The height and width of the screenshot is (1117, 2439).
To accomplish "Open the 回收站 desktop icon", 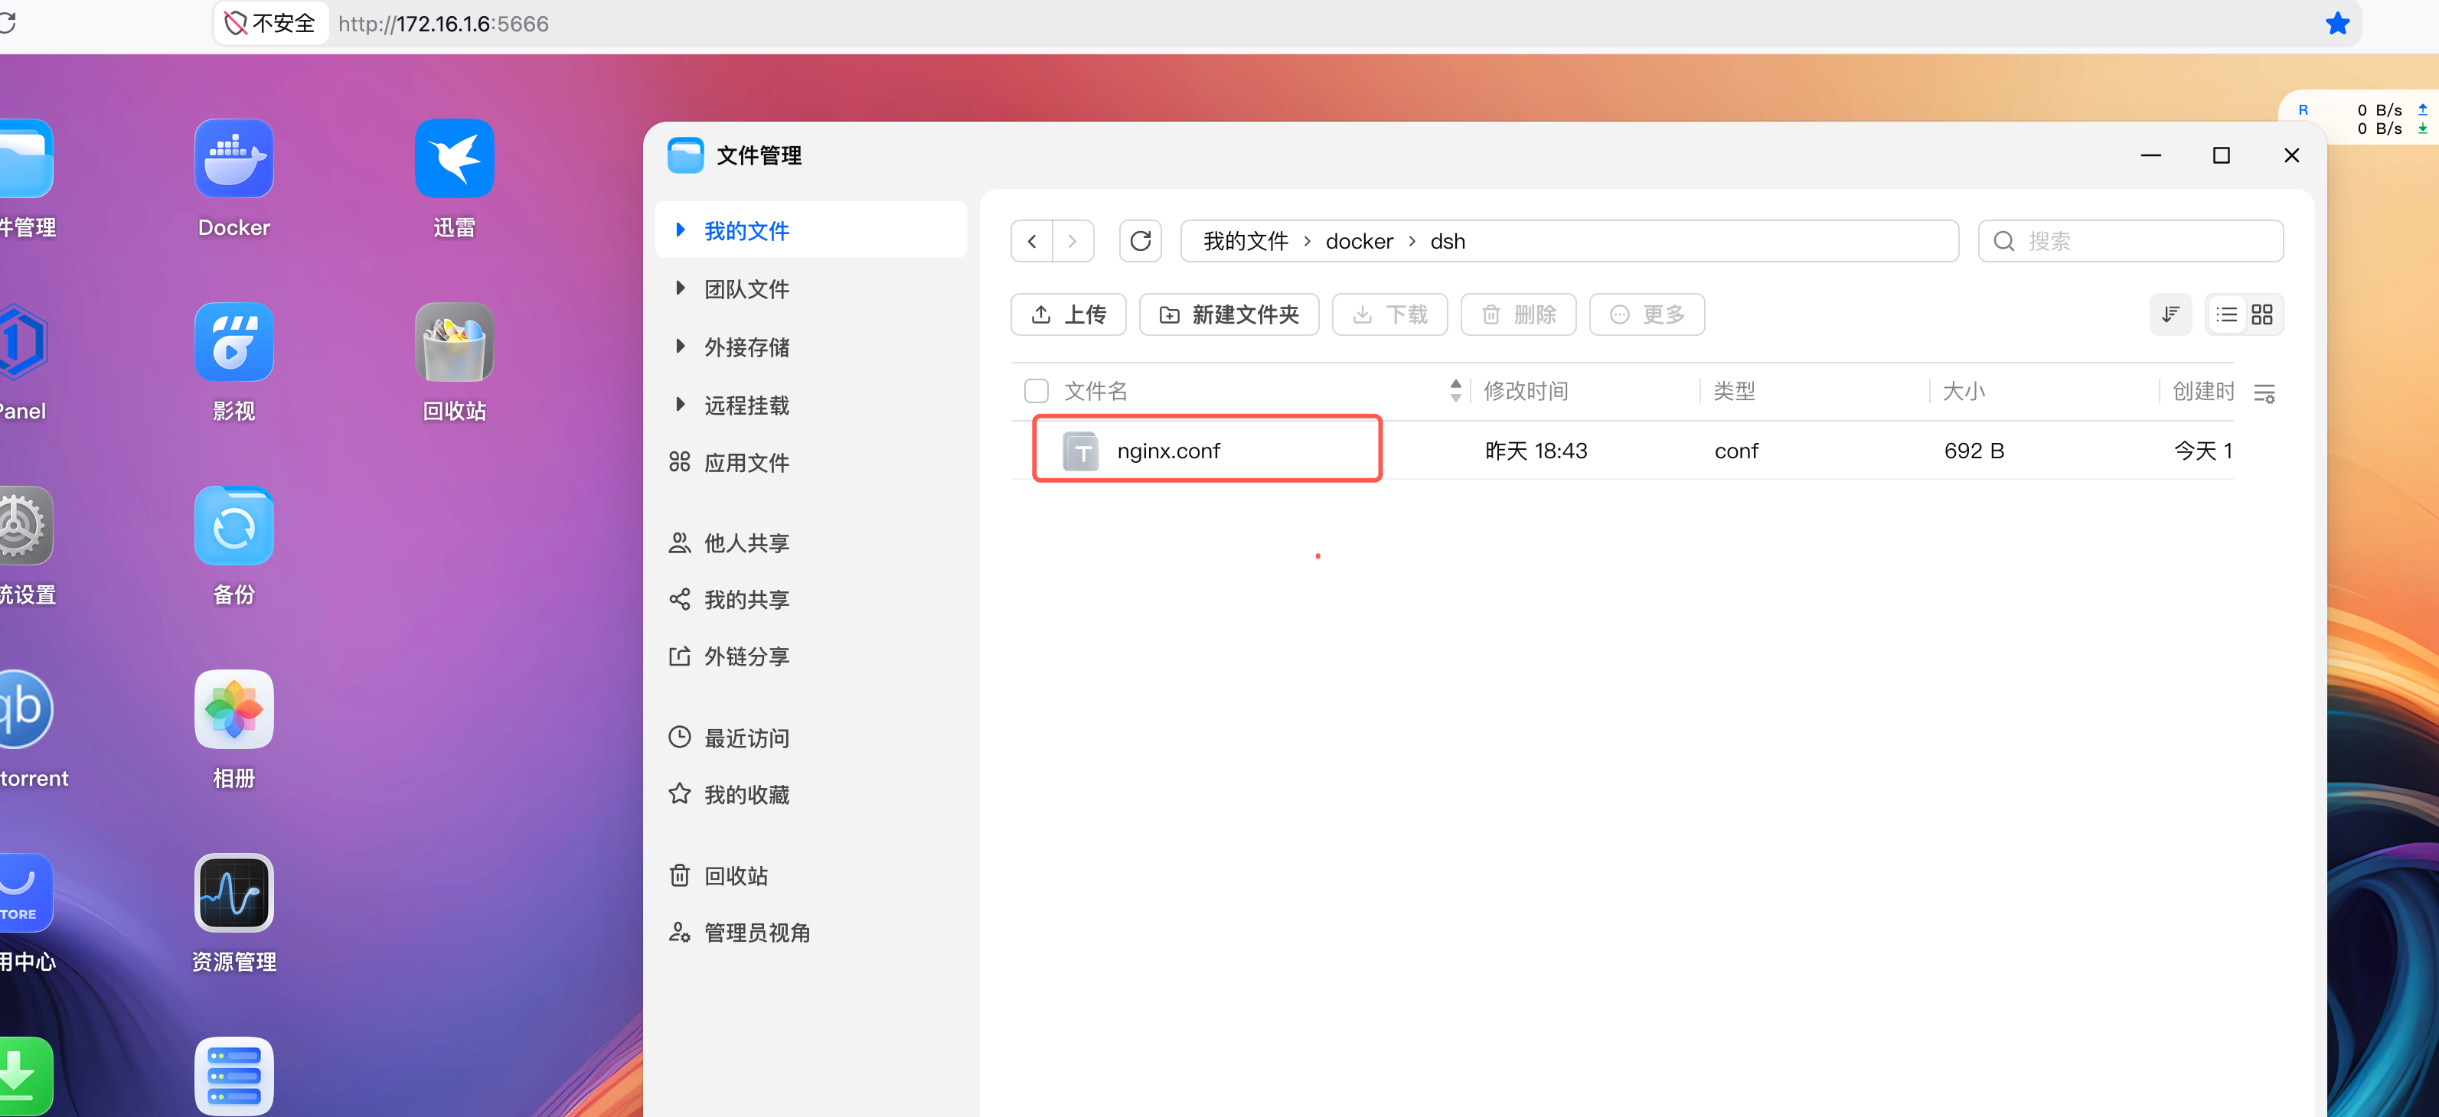I will [455, 342].
